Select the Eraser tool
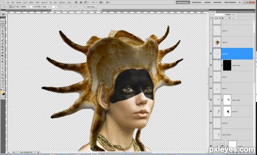Image resolution: width=257 pixels, height=155 pixels. click(3, 53)
